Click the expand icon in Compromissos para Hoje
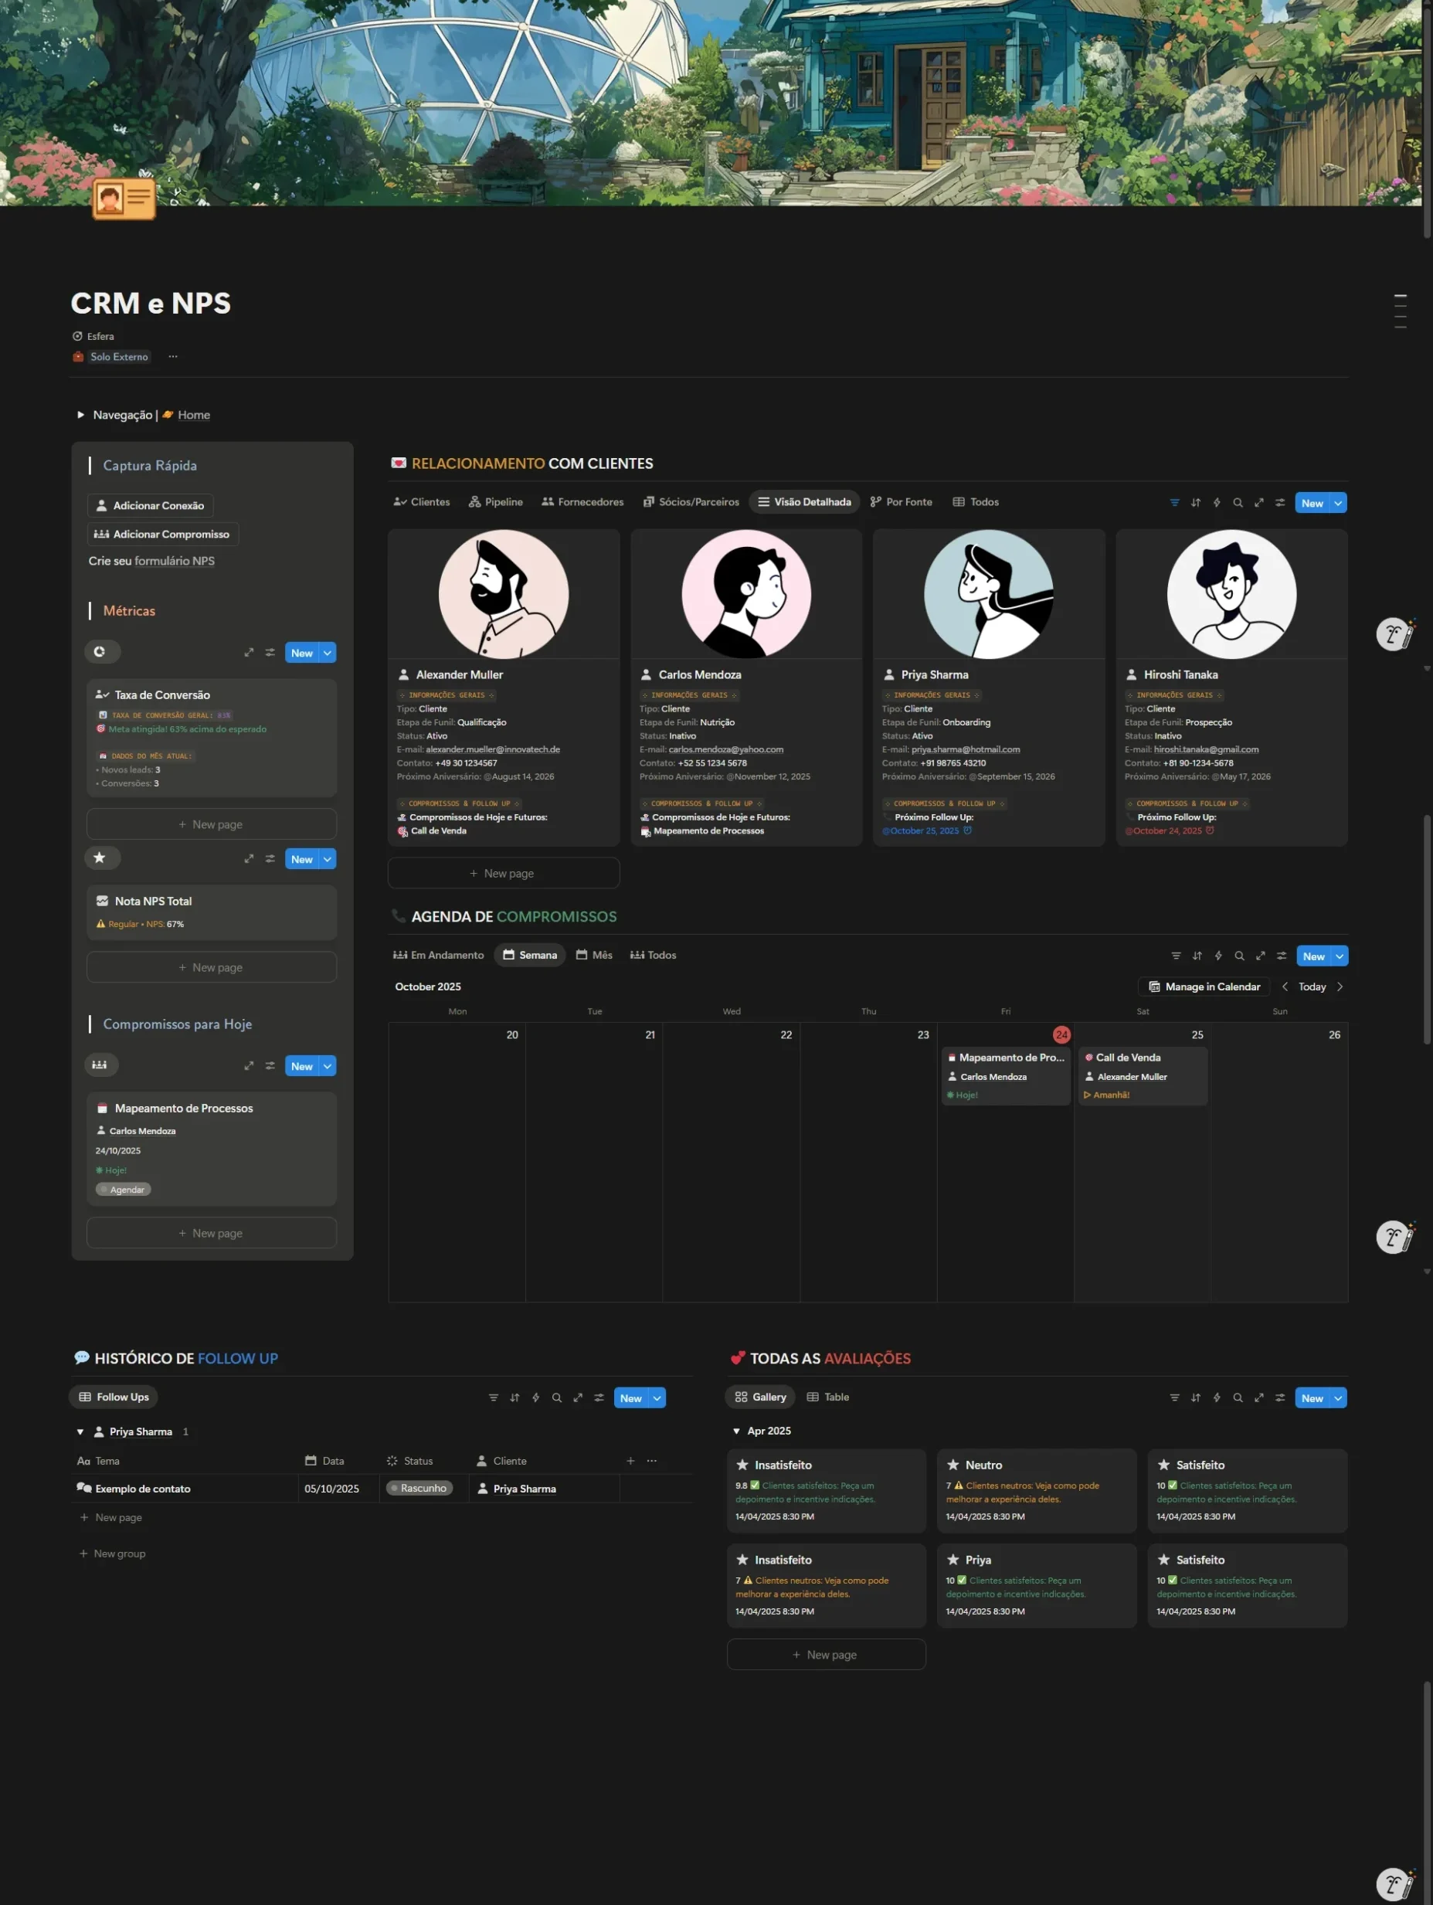Viewport: 1433px width, 1905px height. (249, 1066)
